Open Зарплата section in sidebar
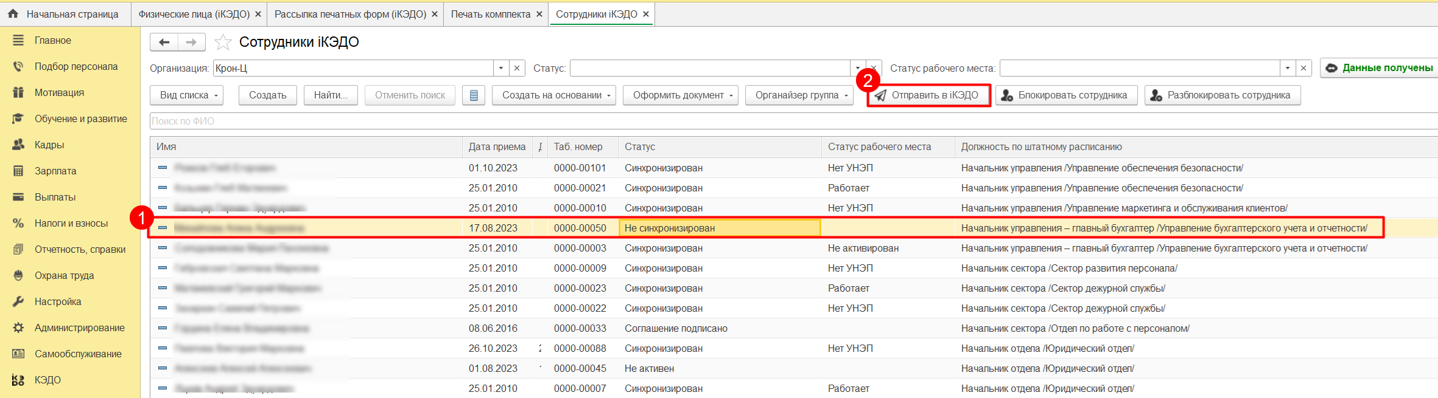Screen dimensions: 1438x398 tap(55, 171)
